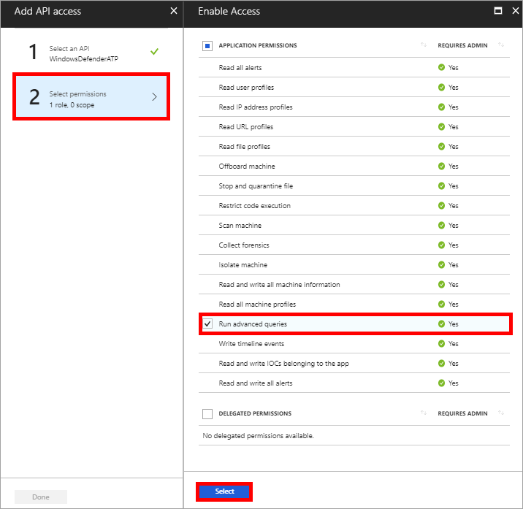Viewport: 523px width, 509px height.
Task: Click sort arrows next to Delegated Permissions header
Action: (x=424, y=413)
